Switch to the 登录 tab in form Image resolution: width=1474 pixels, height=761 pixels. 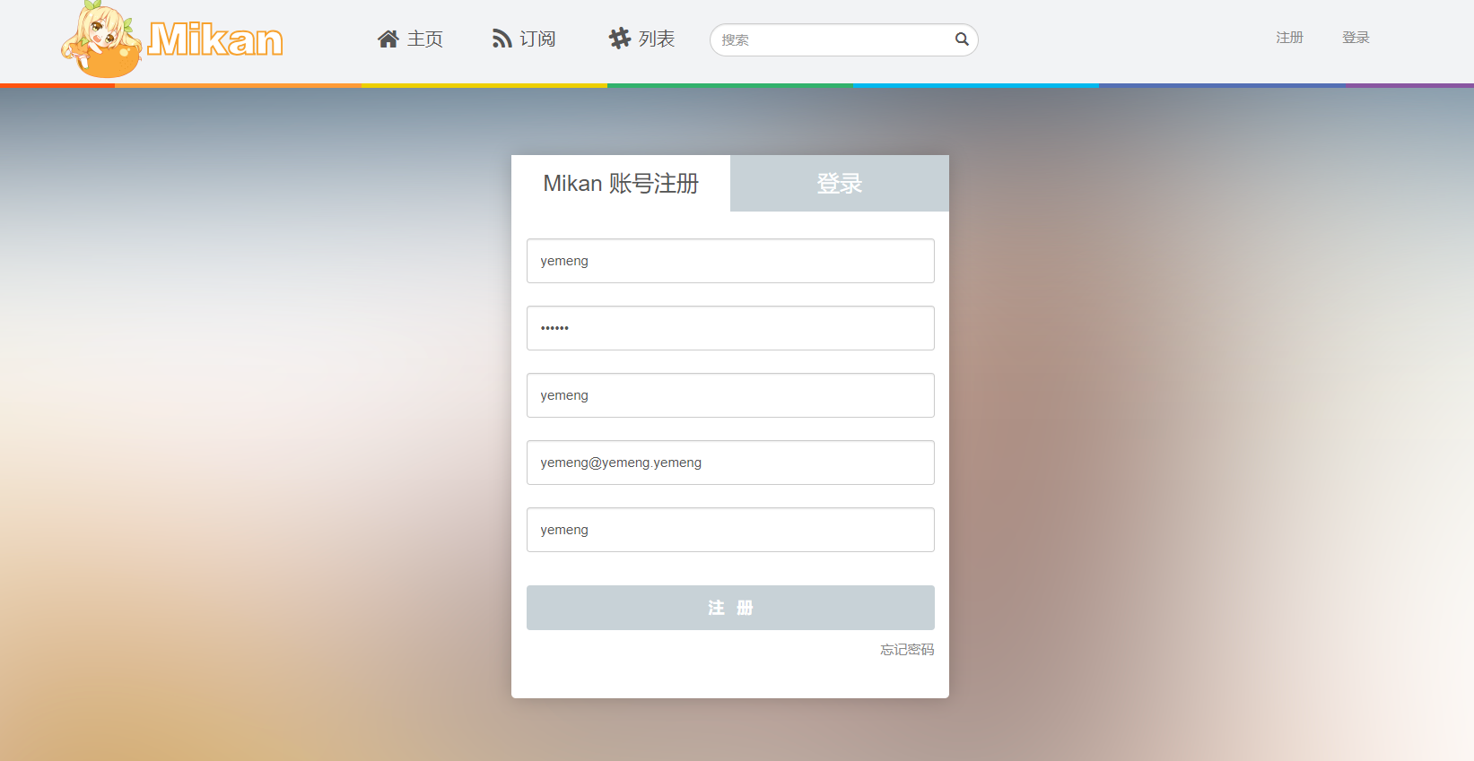839,184
